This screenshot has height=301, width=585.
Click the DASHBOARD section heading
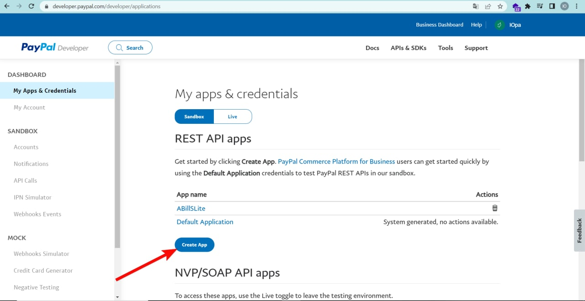pyautogui.click(x=27, y=74)
